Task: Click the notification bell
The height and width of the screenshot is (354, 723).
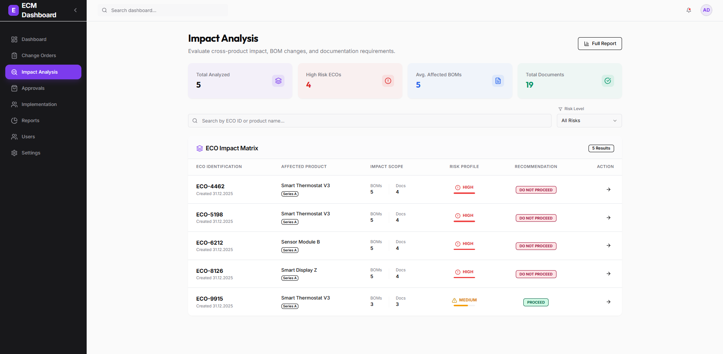Action: [688, 10]
